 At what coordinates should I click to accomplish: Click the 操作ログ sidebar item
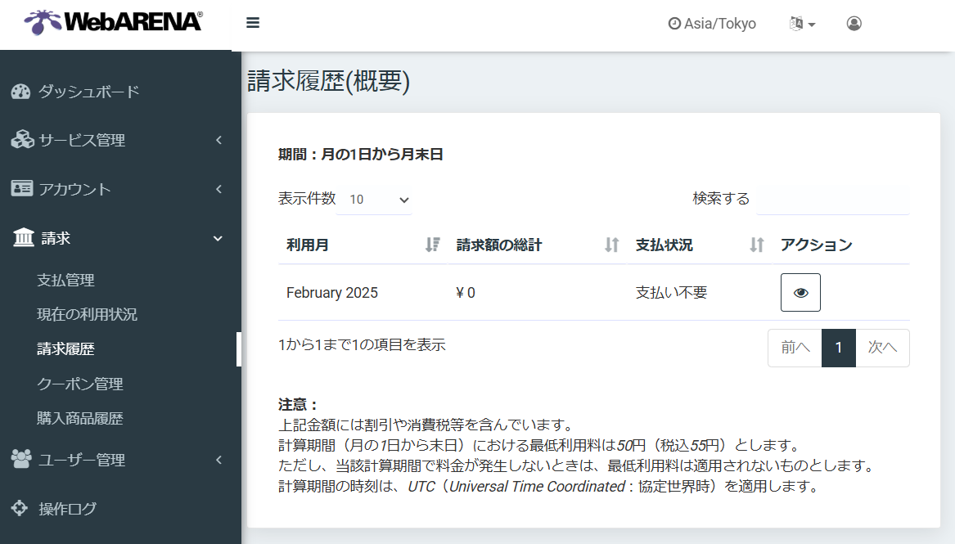tap(67, 509)
